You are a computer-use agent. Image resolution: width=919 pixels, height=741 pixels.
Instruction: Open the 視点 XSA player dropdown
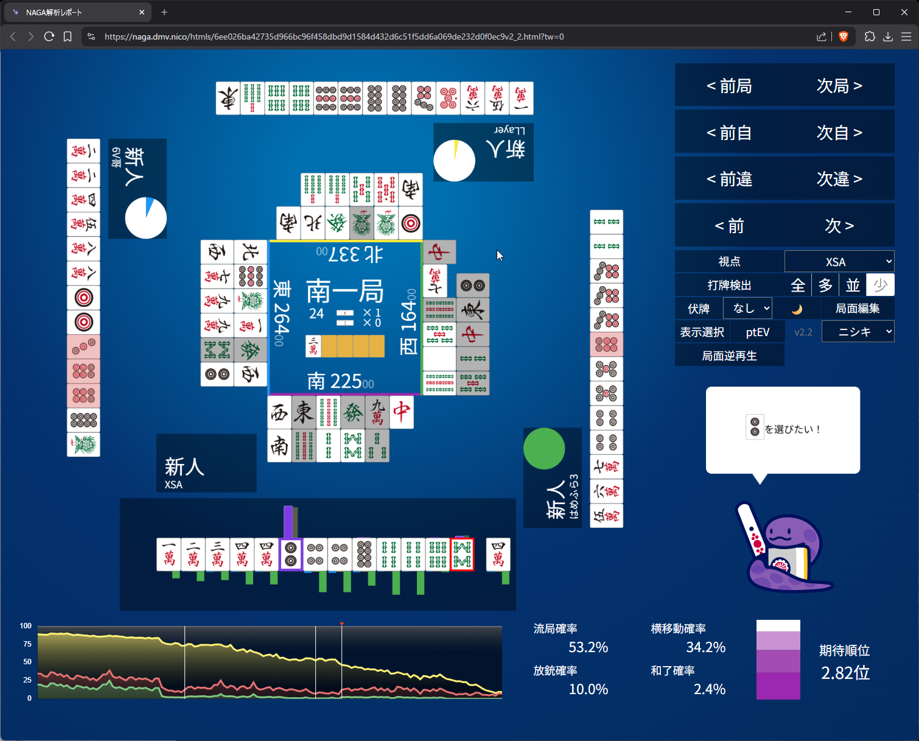click(839, 262)
